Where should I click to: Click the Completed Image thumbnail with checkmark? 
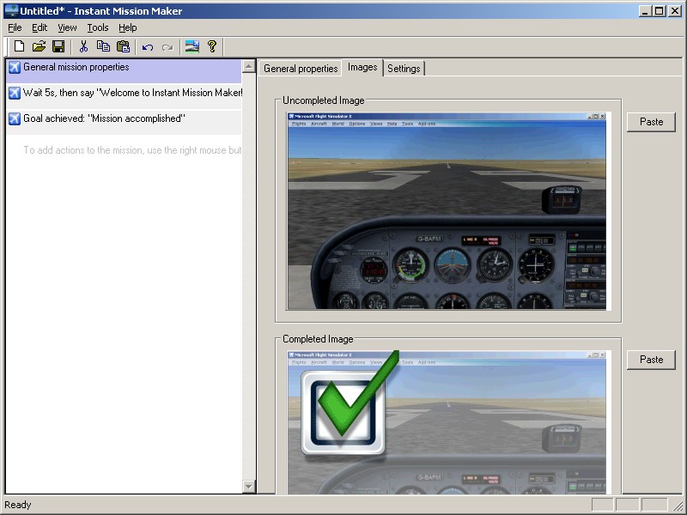click(x=447, y=422)
